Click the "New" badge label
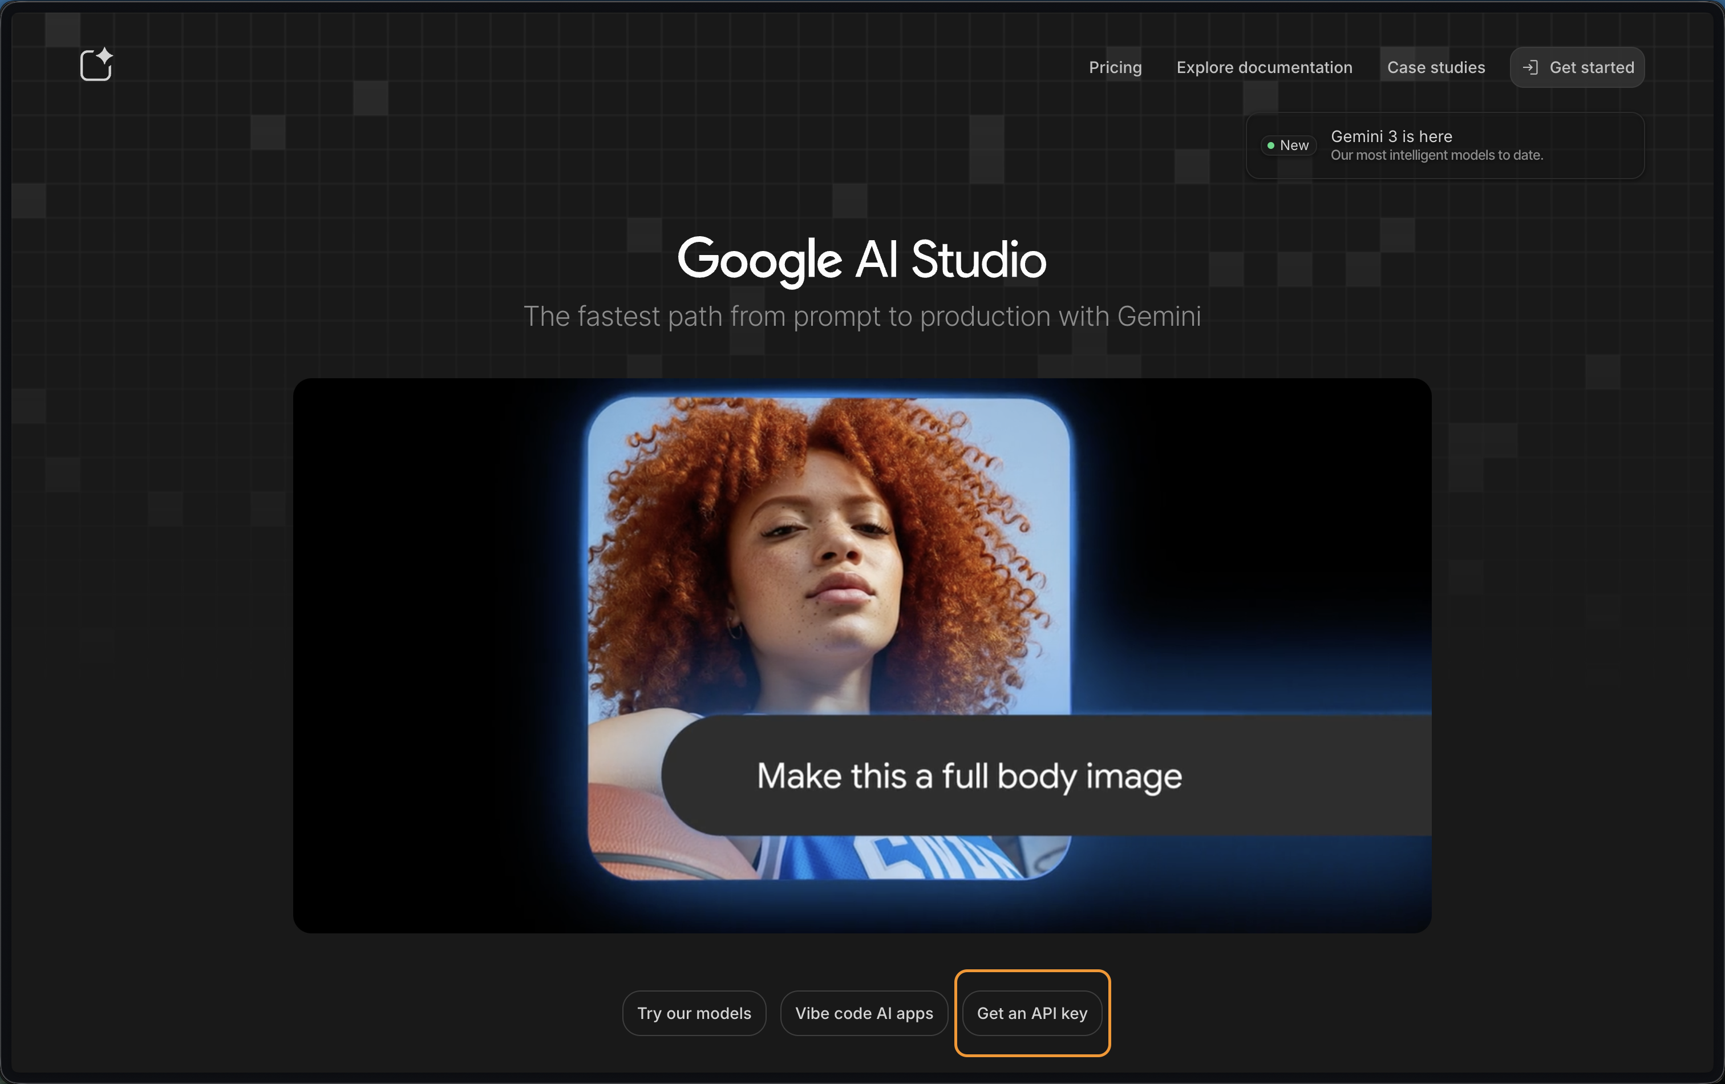 coord(1294,145)
